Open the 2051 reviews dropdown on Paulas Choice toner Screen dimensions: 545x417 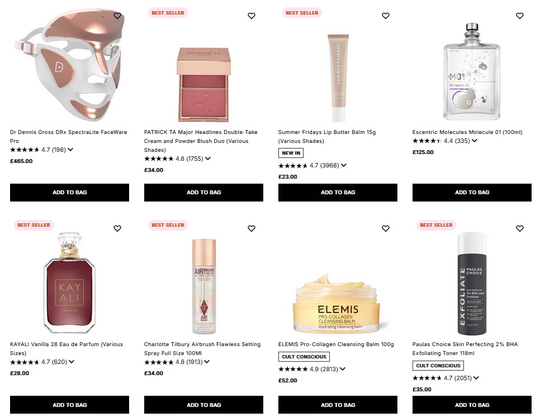point(476,378)
